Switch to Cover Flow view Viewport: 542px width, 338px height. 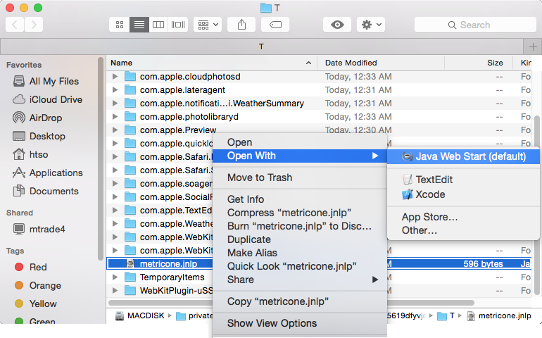click(178, 25)
